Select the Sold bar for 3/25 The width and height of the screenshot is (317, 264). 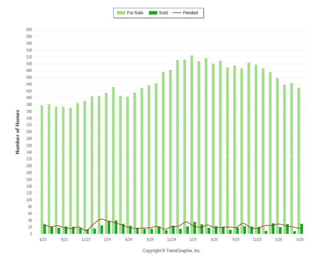[194, 228]
